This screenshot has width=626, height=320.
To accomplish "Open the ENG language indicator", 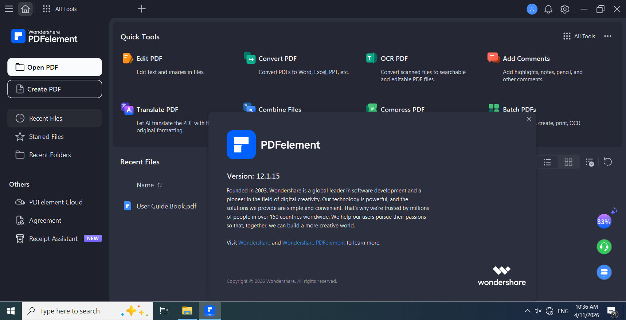I will 563,311.
